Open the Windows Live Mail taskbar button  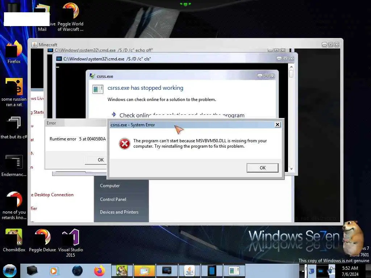coord(144,271)
